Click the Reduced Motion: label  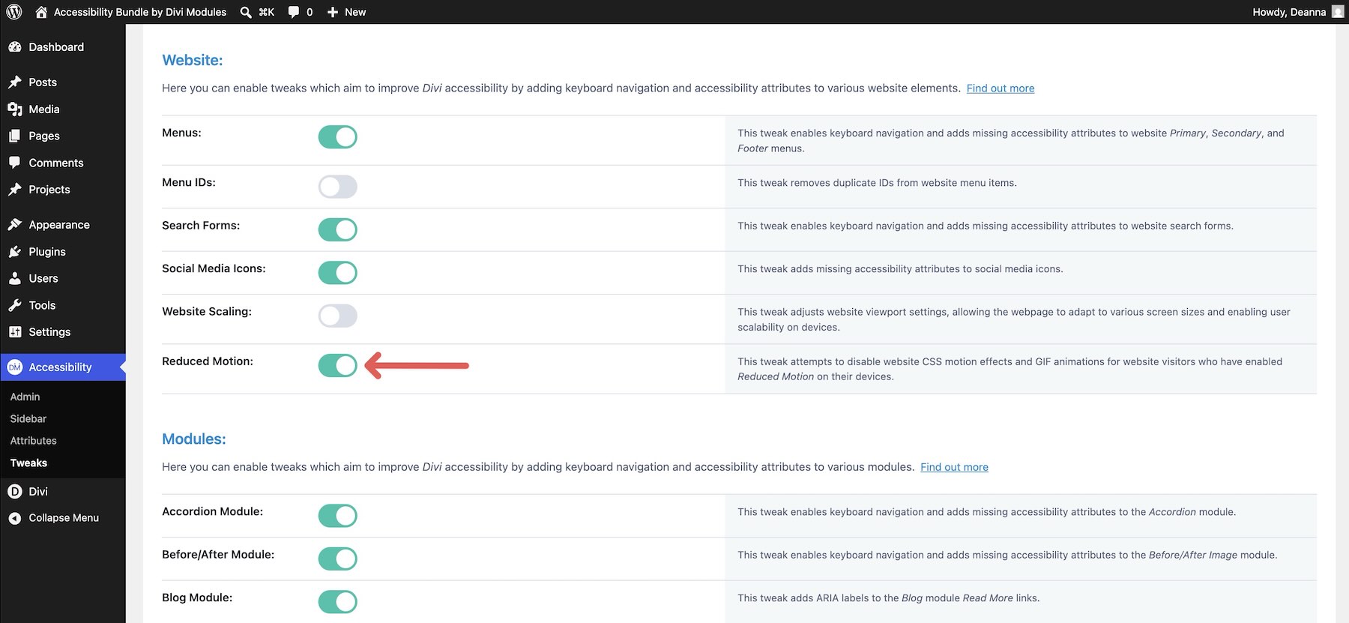(x=208, y=361)
